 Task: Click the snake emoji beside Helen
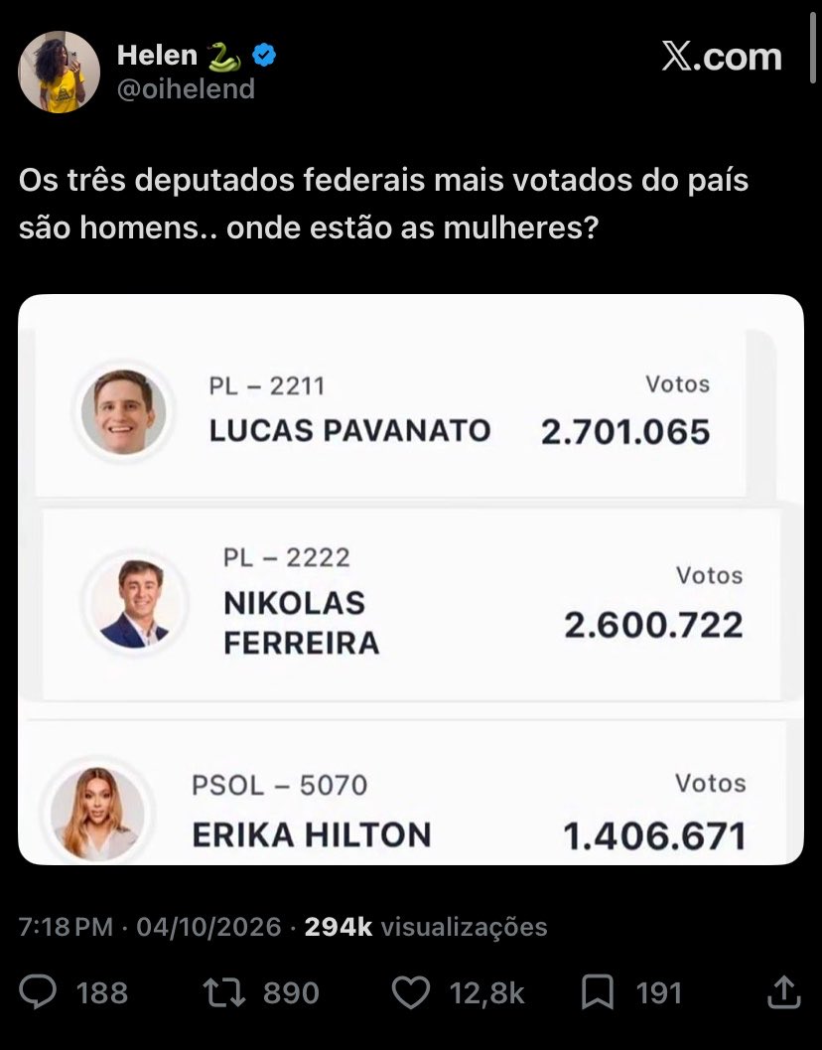224,57
